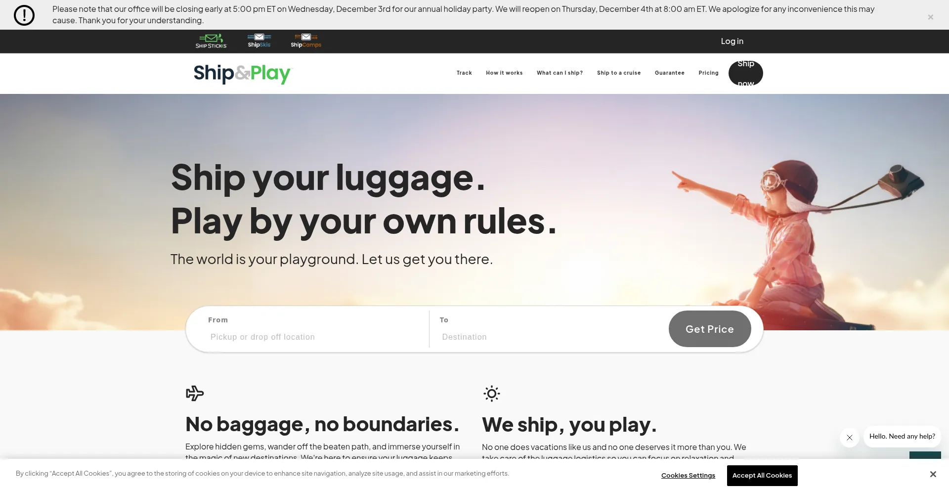Go to Ship to a cruise

tap(619, 73)
